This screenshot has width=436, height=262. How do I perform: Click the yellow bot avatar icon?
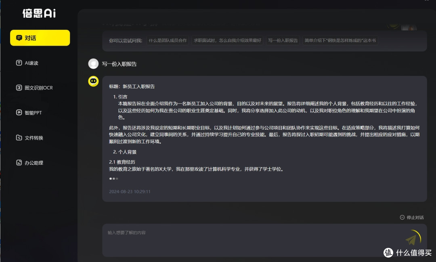tap(93, 81)
